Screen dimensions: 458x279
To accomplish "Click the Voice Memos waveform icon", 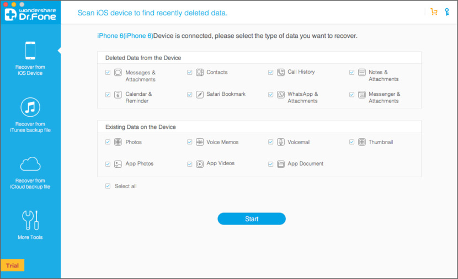I will (x=200, y=142).
